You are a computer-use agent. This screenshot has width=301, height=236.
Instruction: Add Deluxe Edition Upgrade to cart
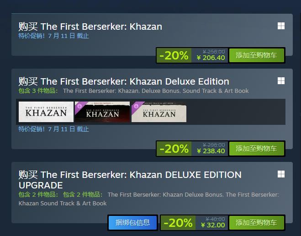pos(256,223)
